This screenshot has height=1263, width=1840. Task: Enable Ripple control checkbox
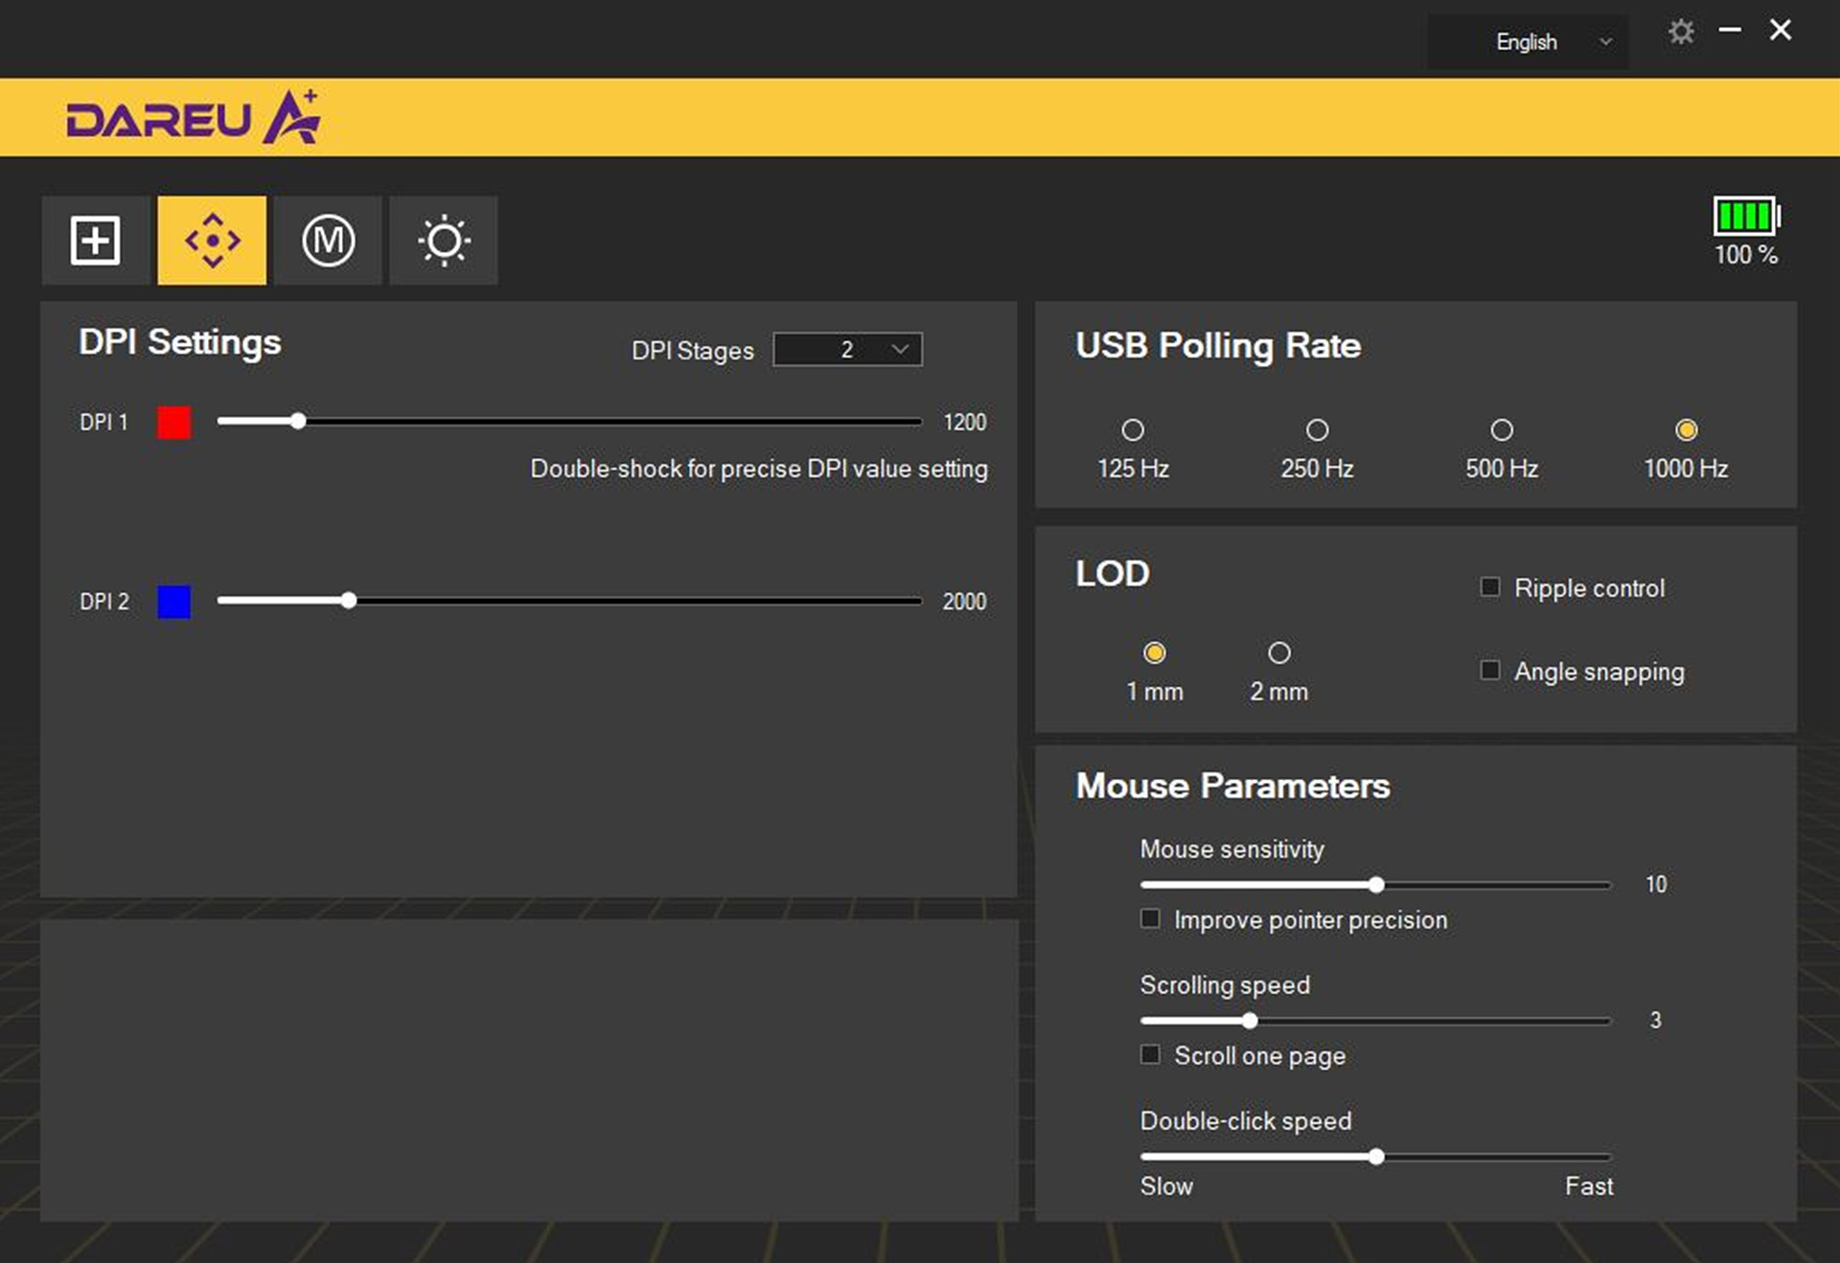(x=1490, y=586)
